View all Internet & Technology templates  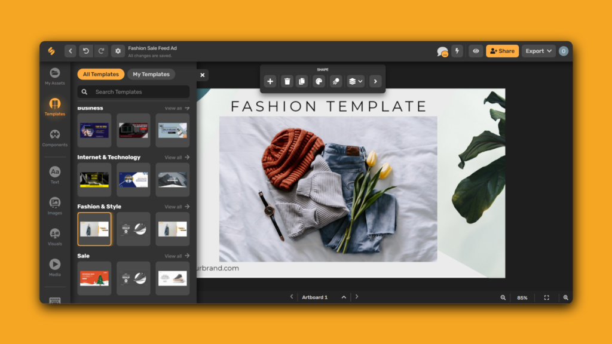[177, 157]
